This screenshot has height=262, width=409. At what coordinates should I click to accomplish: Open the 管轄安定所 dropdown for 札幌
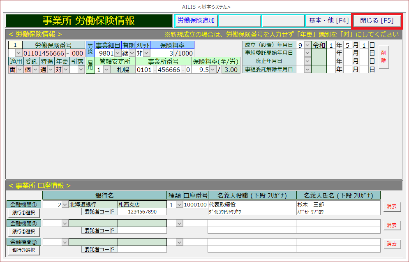[x=106, y=70]
